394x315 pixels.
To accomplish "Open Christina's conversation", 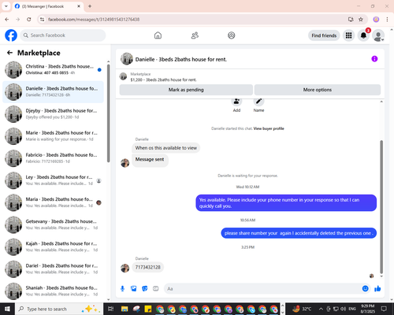I will coord(53,69).
